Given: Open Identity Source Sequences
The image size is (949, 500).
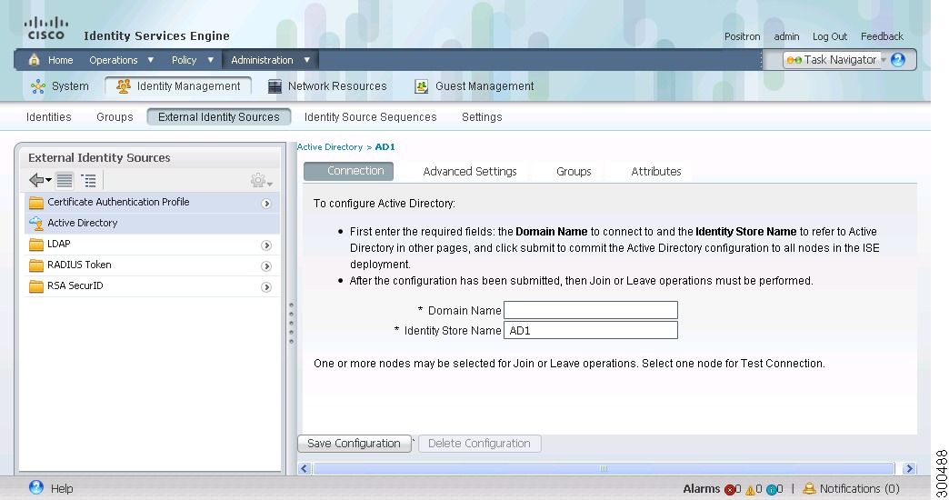Looking at the screenshot, I should [370, 117].
